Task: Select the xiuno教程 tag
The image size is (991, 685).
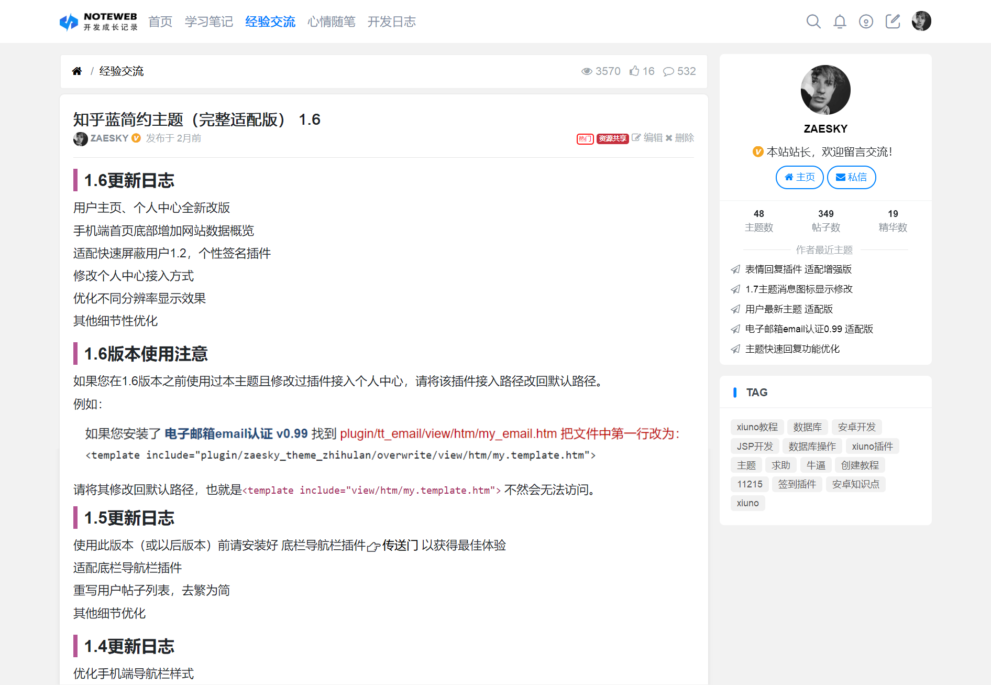Action: point(756,427)
